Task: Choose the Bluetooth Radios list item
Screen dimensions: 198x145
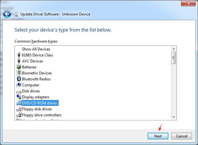Action: pos(36,79)
